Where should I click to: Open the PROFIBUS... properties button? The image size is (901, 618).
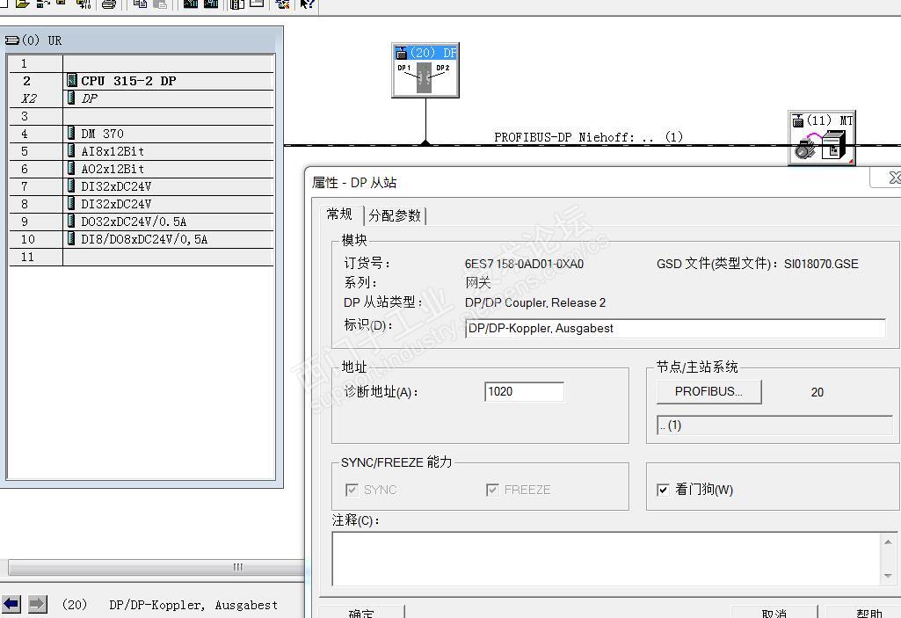coord(709,391)
